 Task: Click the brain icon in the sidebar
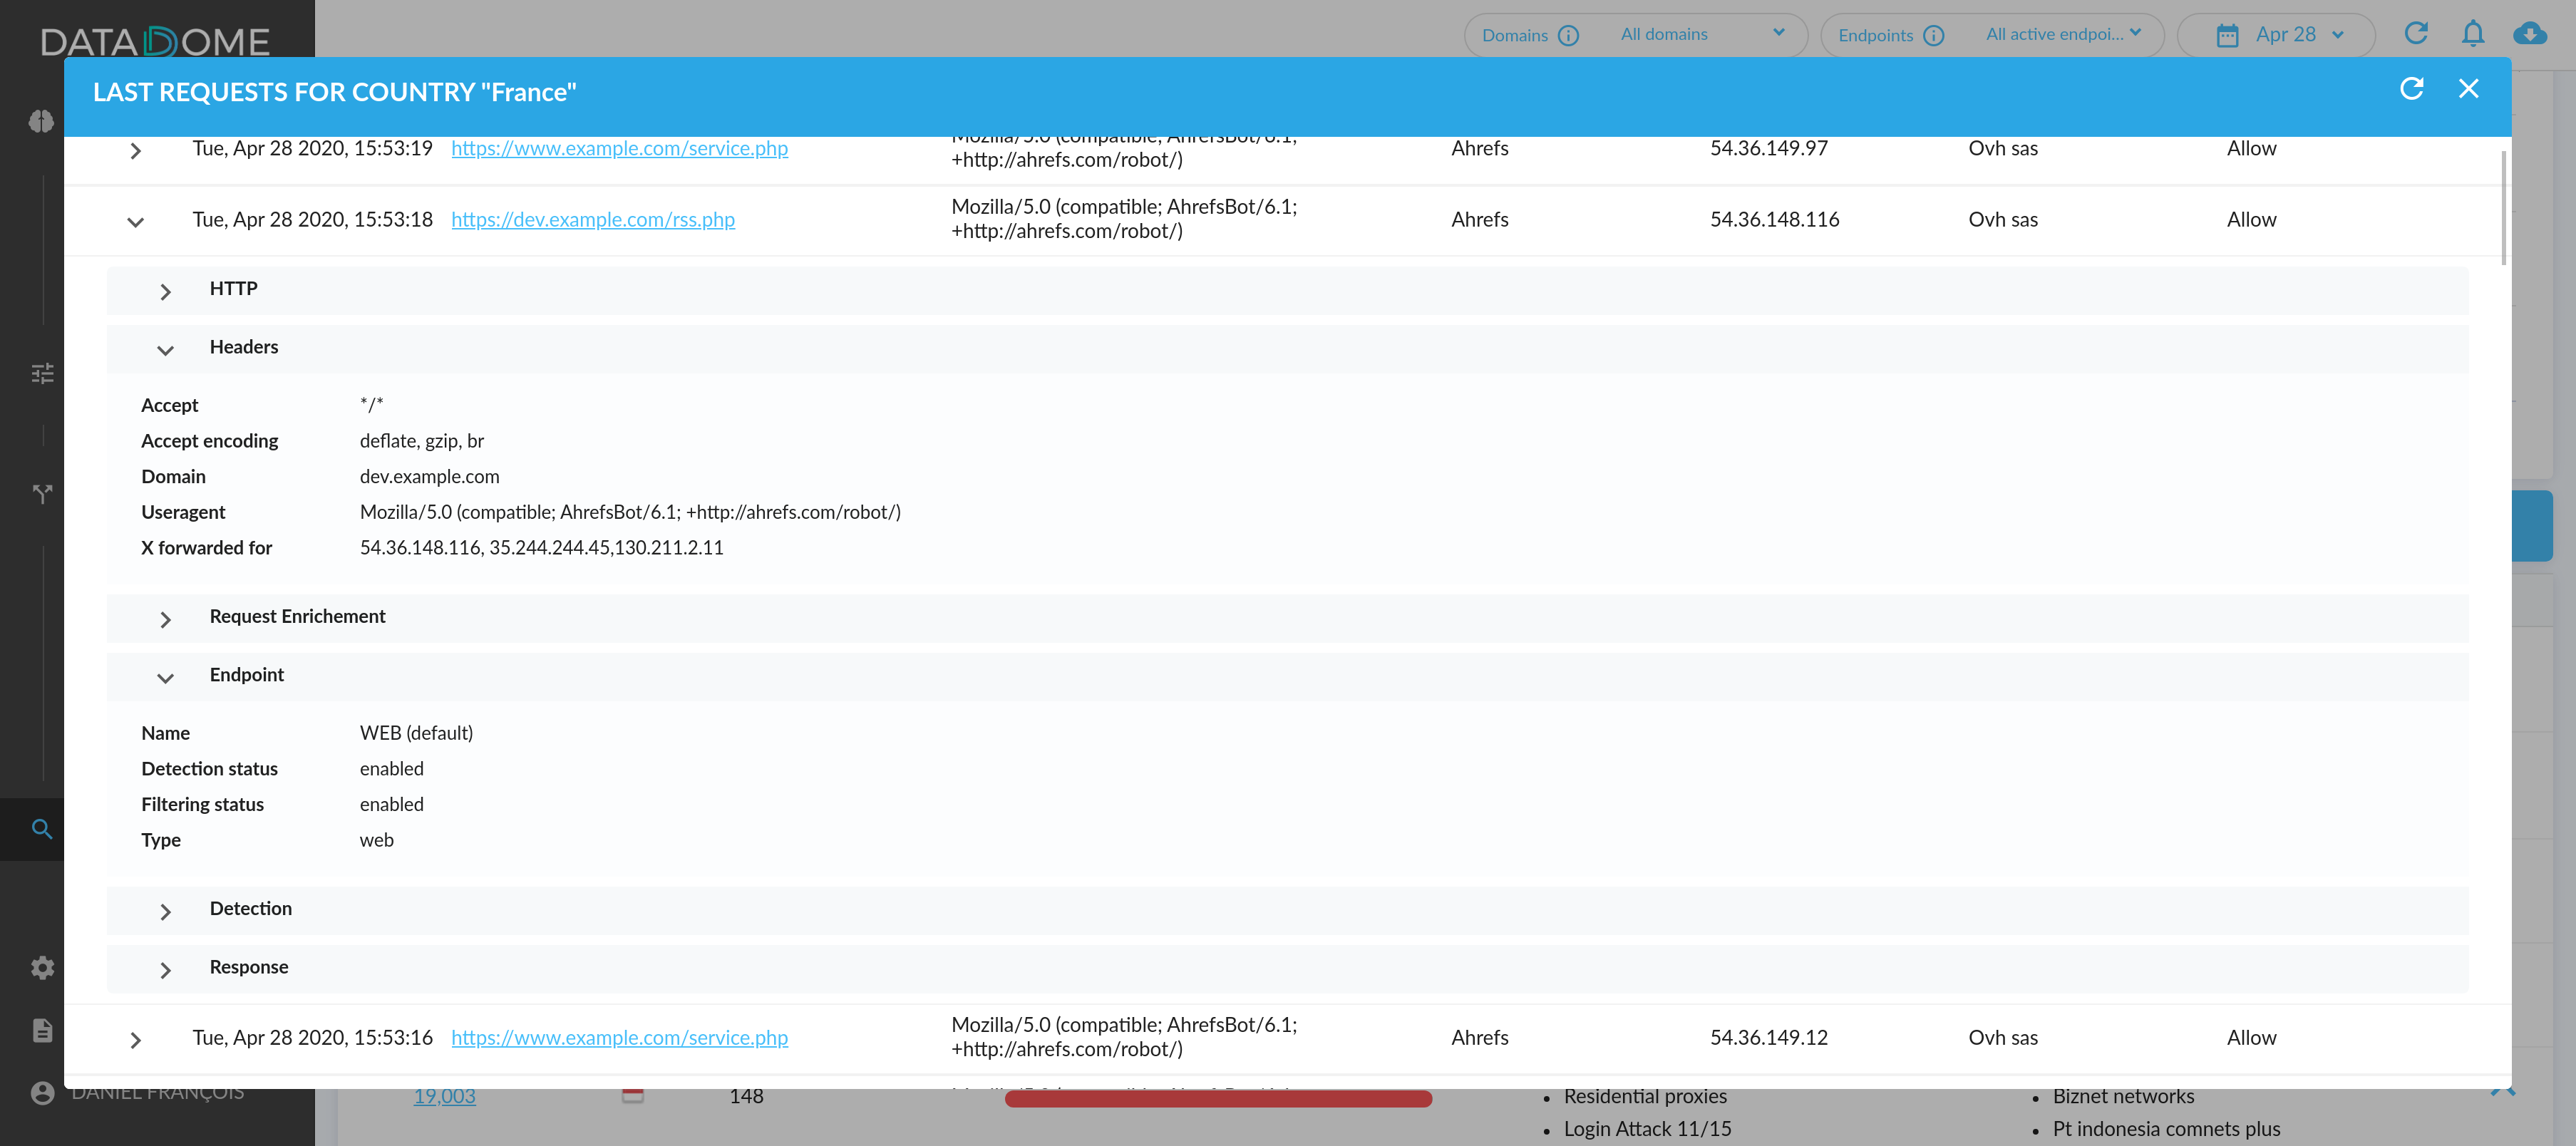(x=41, y=121)
